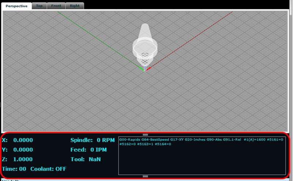Click the Spindle 0 RPM readout

click(x=93, y=140)
